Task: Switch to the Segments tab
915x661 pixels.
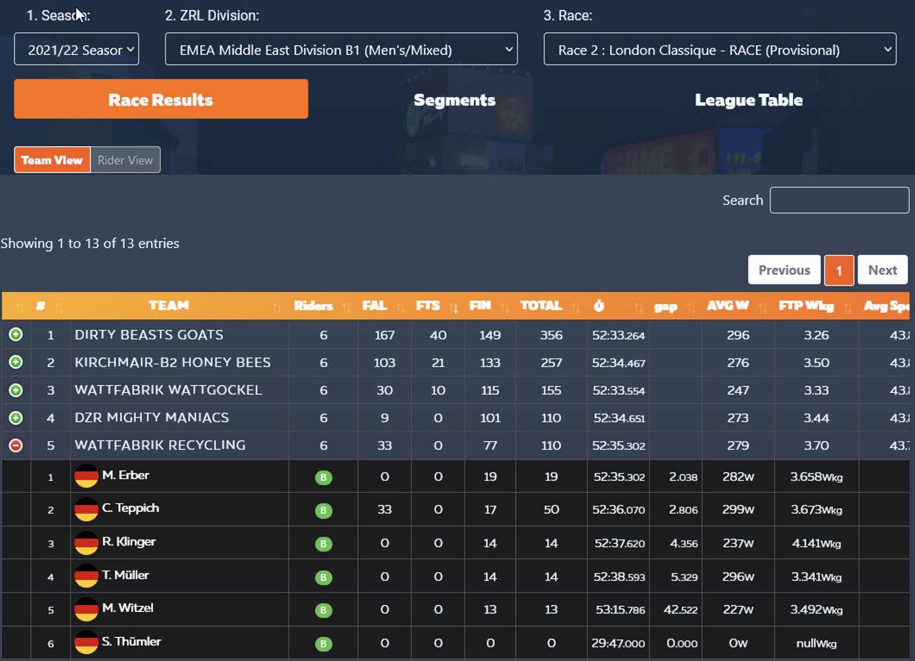Action: coord(454,100)
